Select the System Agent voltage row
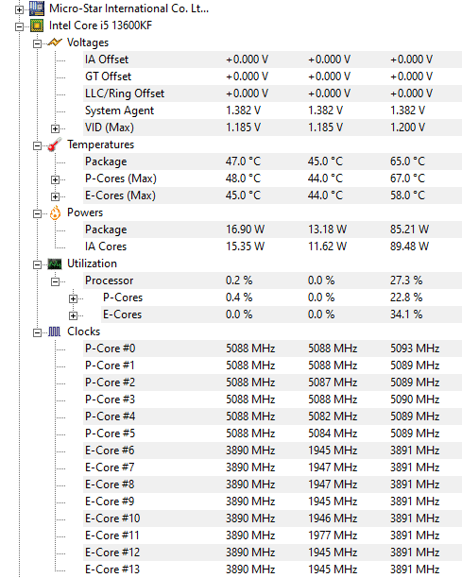 (x=272, y=110)
